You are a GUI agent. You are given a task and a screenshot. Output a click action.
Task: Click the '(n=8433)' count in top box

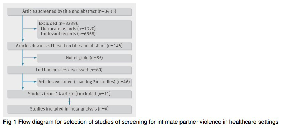[107, 11]
